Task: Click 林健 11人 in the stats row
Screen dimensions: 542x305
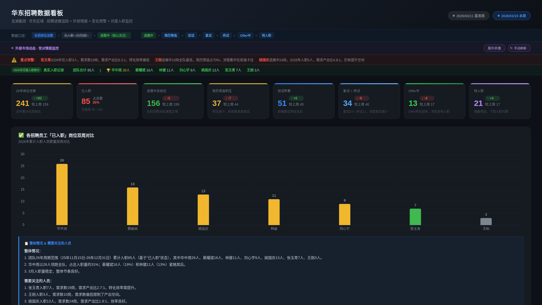Action: pos(166,70)
